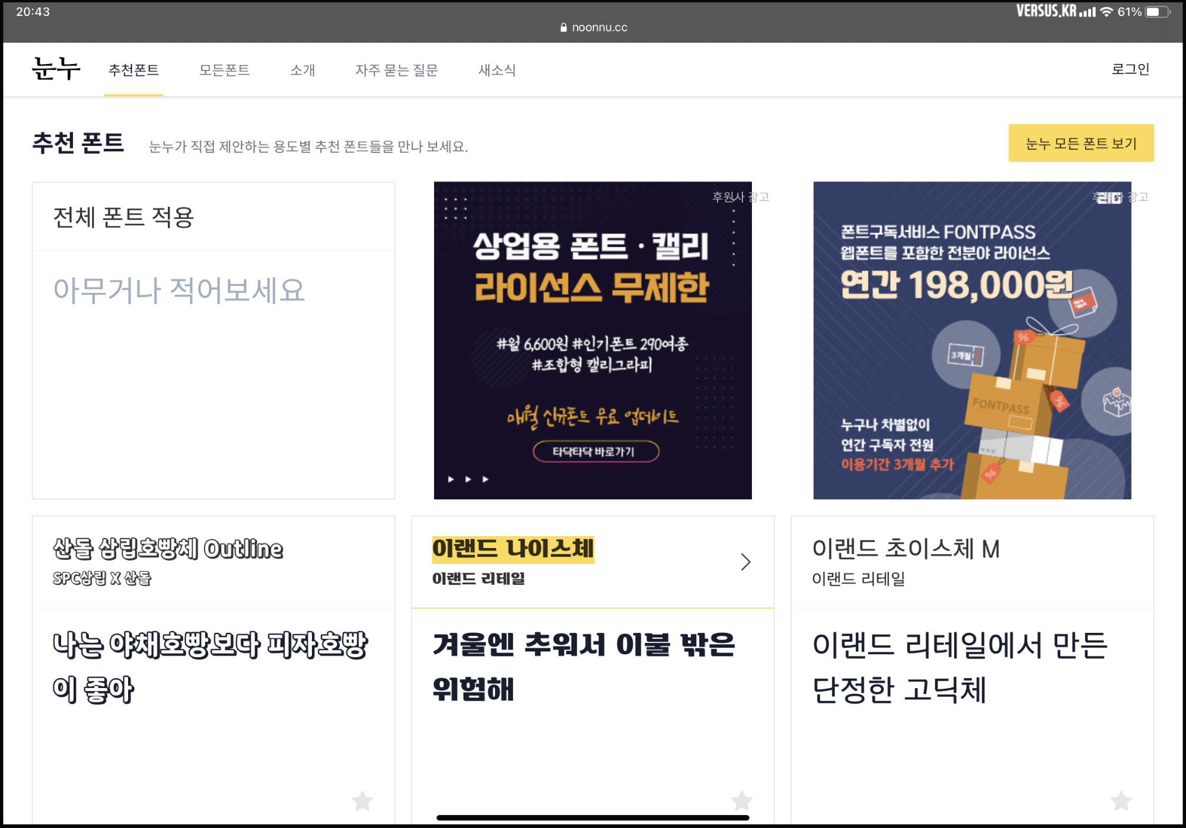Switch to the 모든폰트 tab
This screenshot has height=828, width=1186.
[224, 70]
